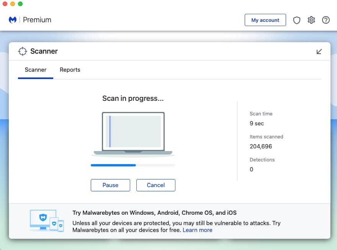The width and height of the screenshot is (337, 250).
Task: Click the green fullscreen window button
Action: point(20,4)
